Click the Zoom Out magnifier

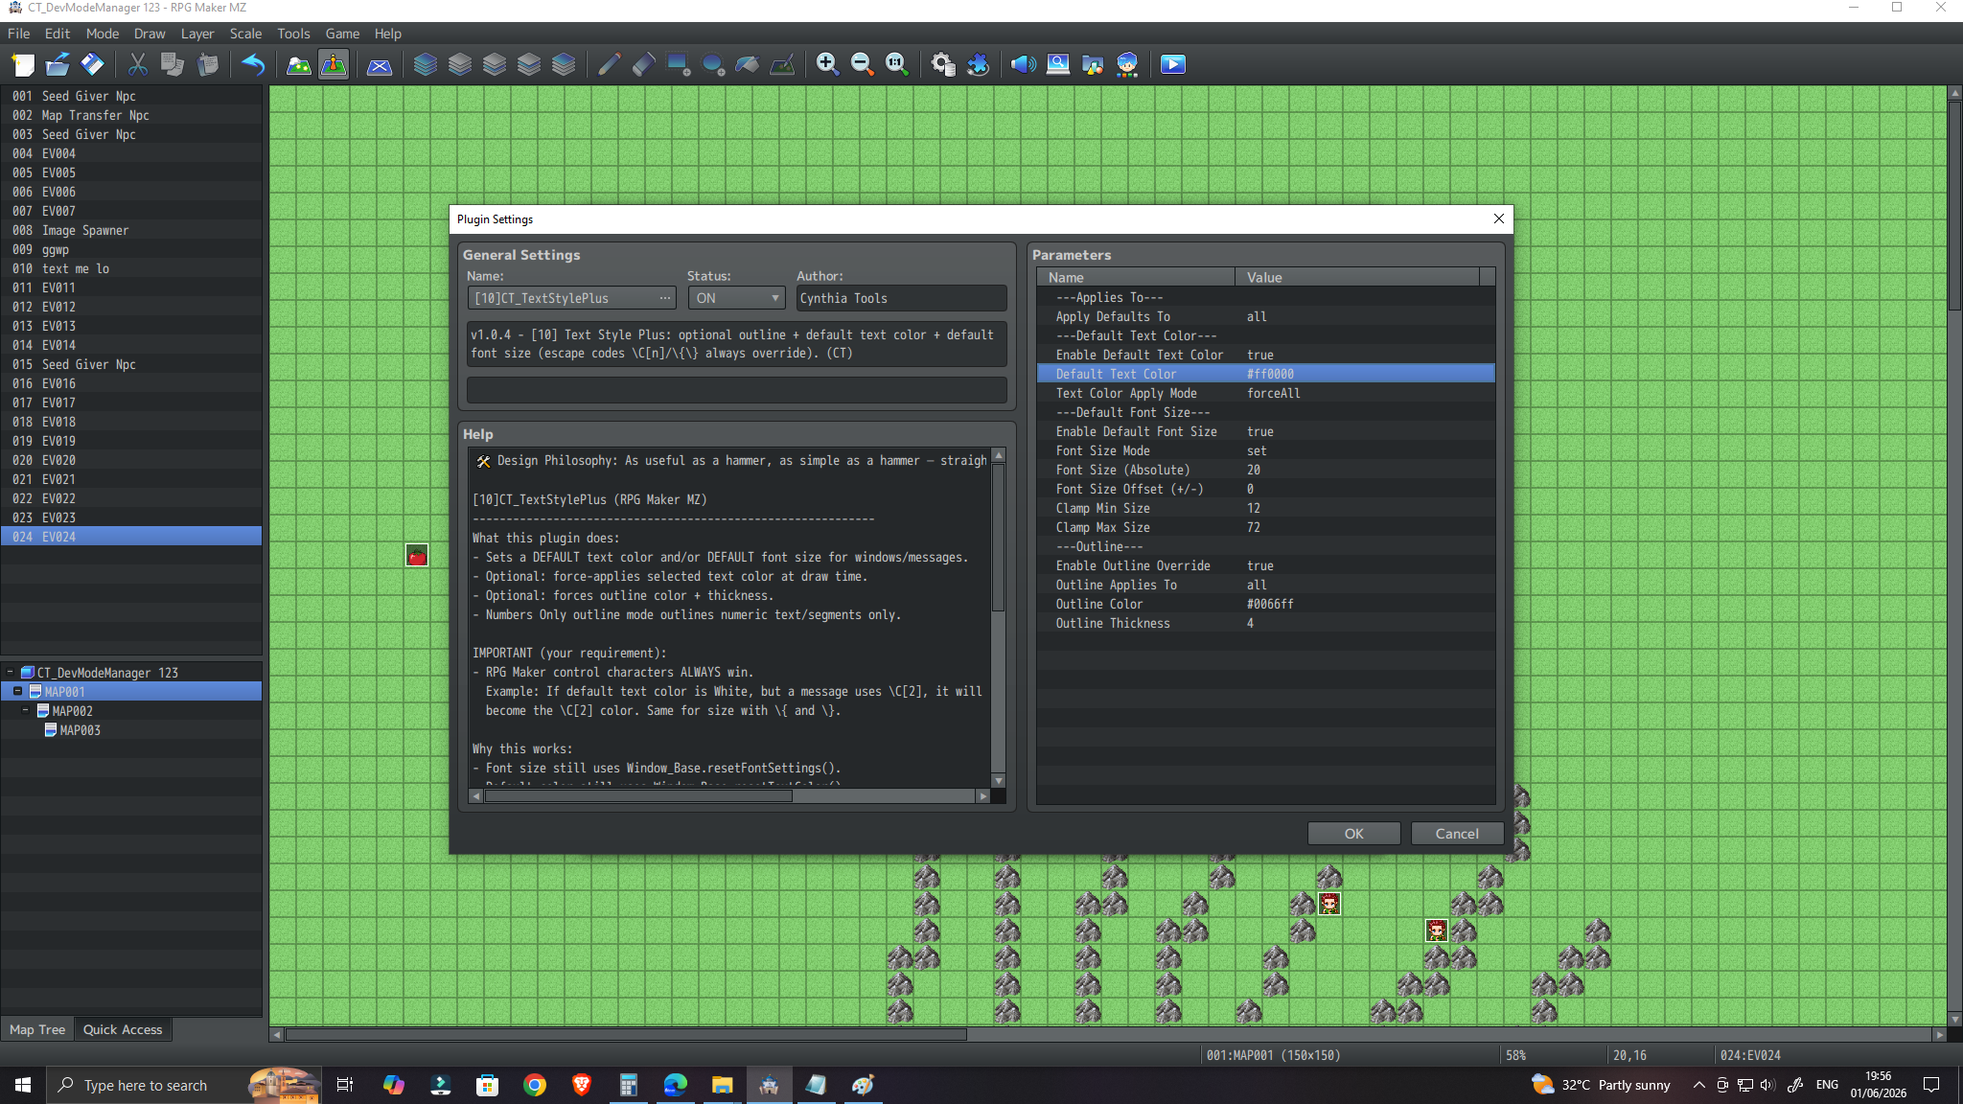862,64
